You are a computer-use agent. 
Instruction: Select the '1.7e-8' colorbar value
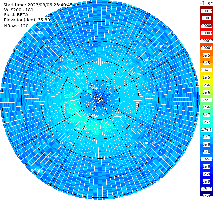206,159
